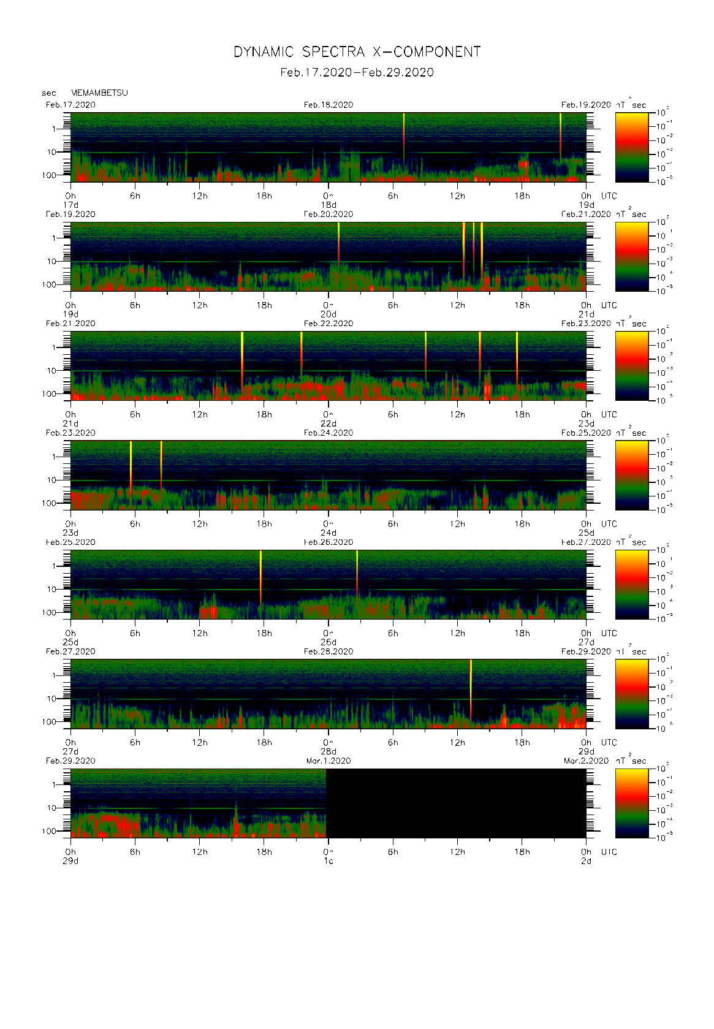The width and height of the screenshot is (714, 1029).
Task: Click the 'Feb.20.2020' date label
Action: (x=329, y=214)
